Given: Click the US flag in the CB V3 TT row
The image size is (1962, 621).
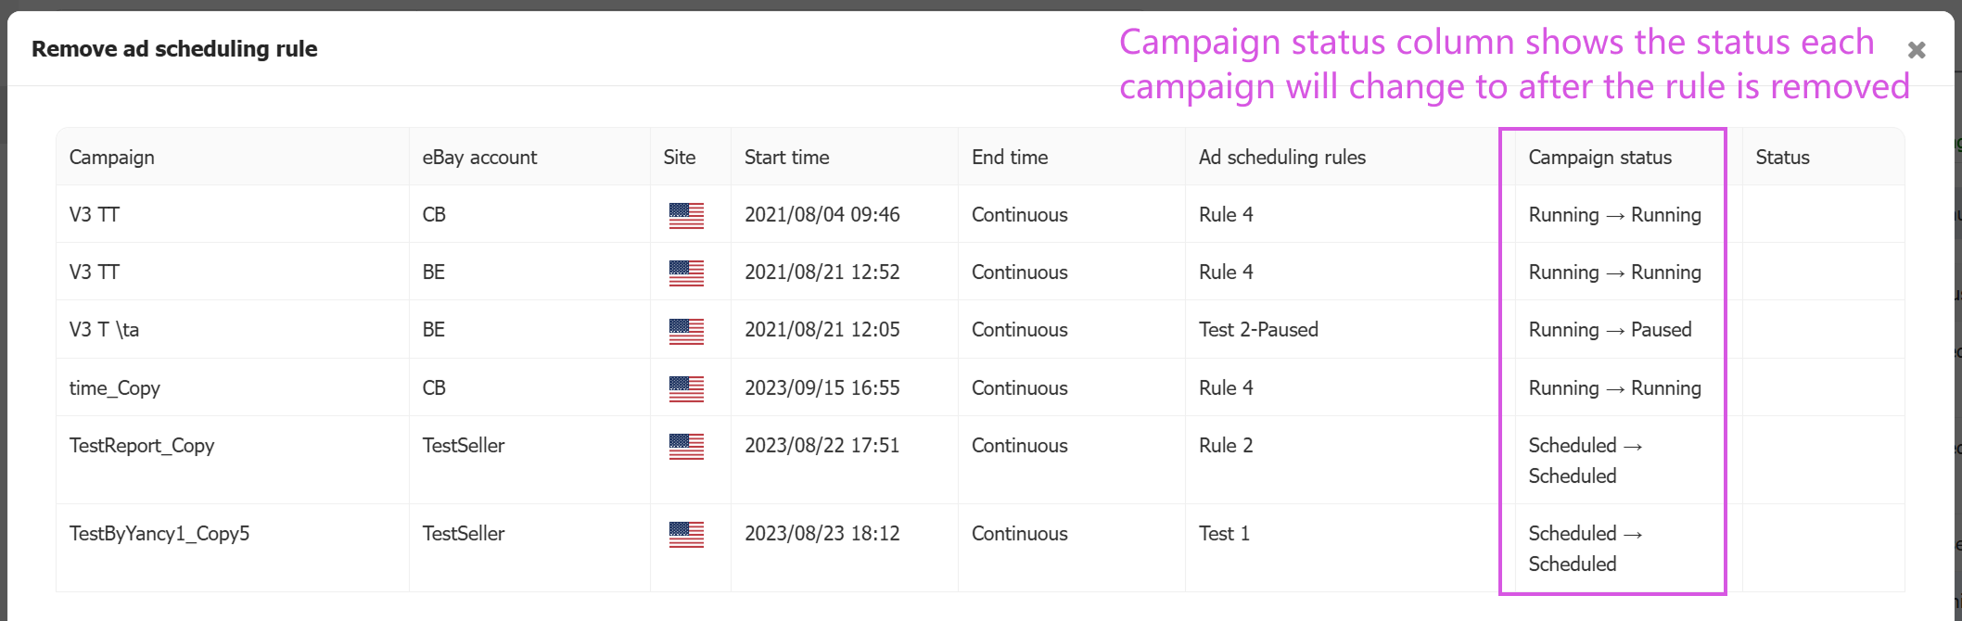Looking at the screenshot, I should [686, 215].
